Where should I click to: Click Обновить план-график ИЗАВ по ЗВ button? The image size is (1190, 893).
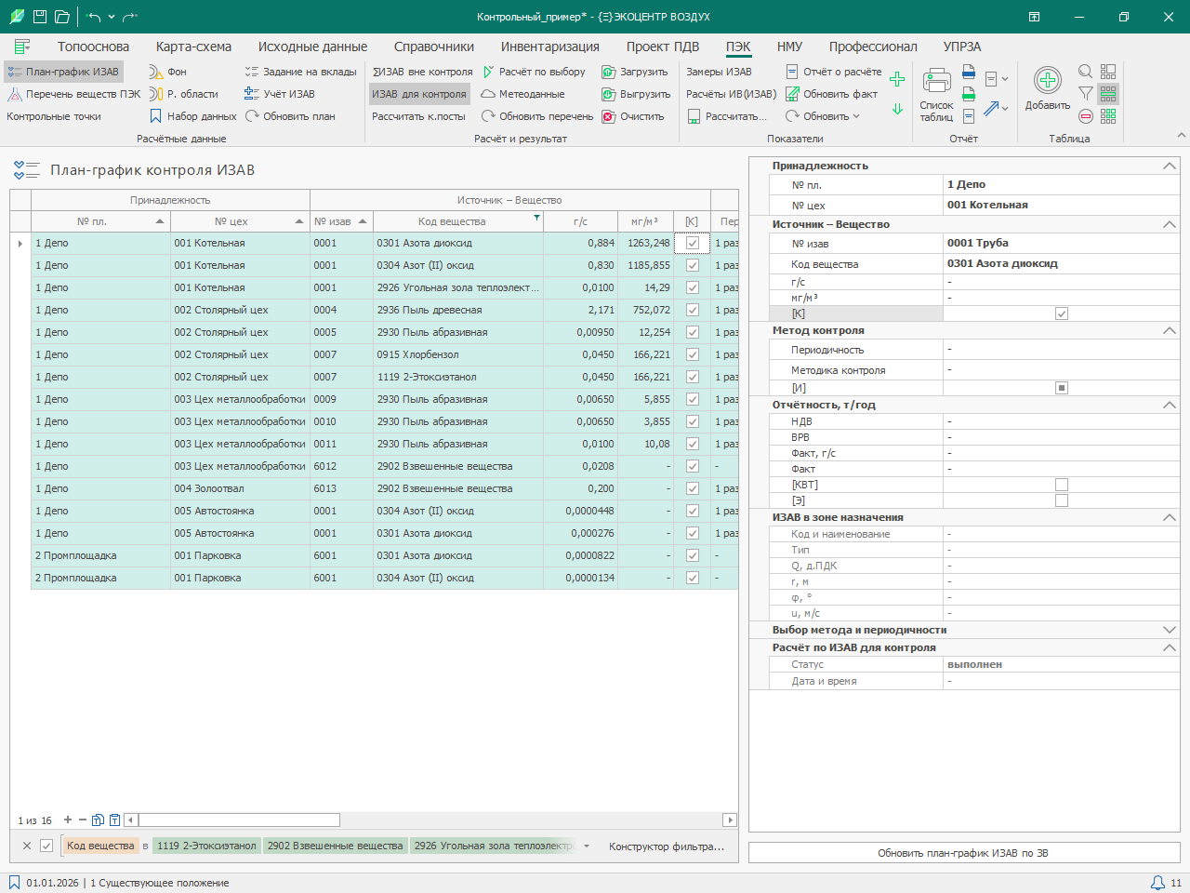click(x=964, y=853)
